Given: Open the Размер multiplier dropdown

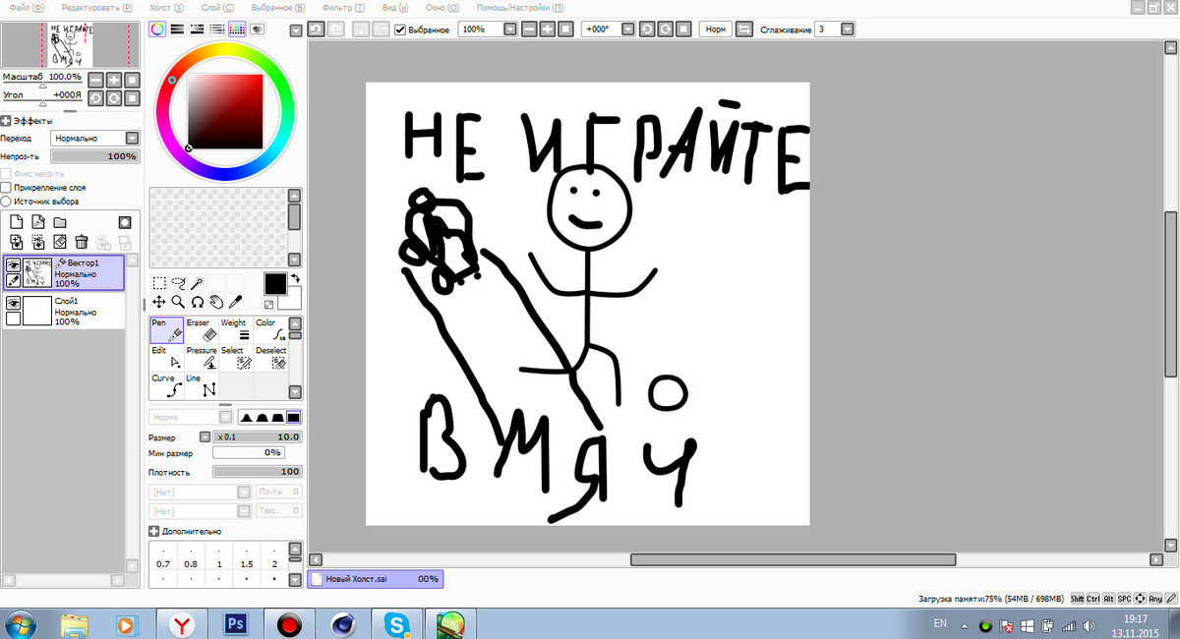Looking at the screenshot, I should coord(205,436).
